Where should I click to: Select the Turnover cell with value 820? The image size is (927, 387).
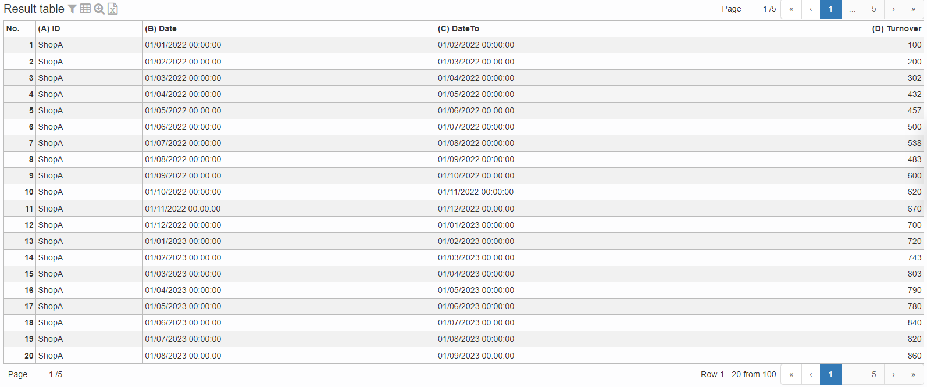[826, 339]
